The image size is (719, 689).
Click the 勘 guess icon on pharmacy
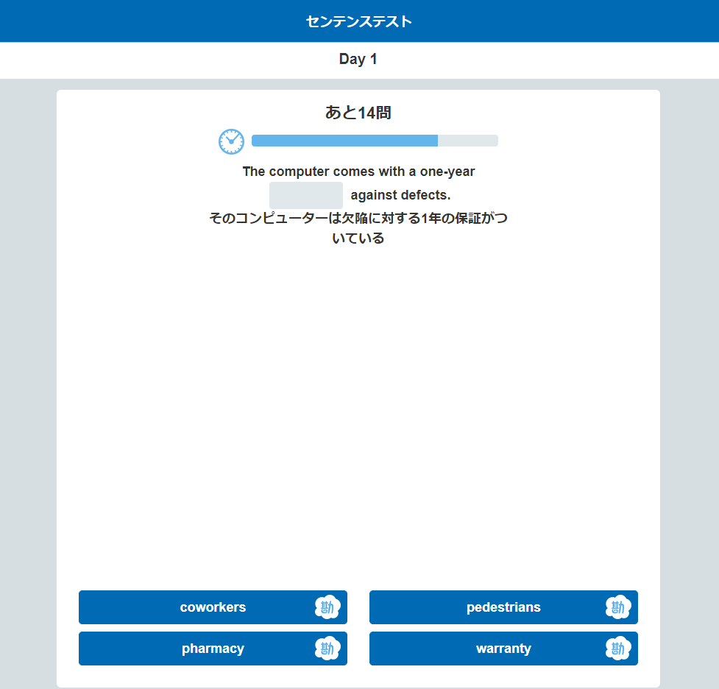point(327,649)
